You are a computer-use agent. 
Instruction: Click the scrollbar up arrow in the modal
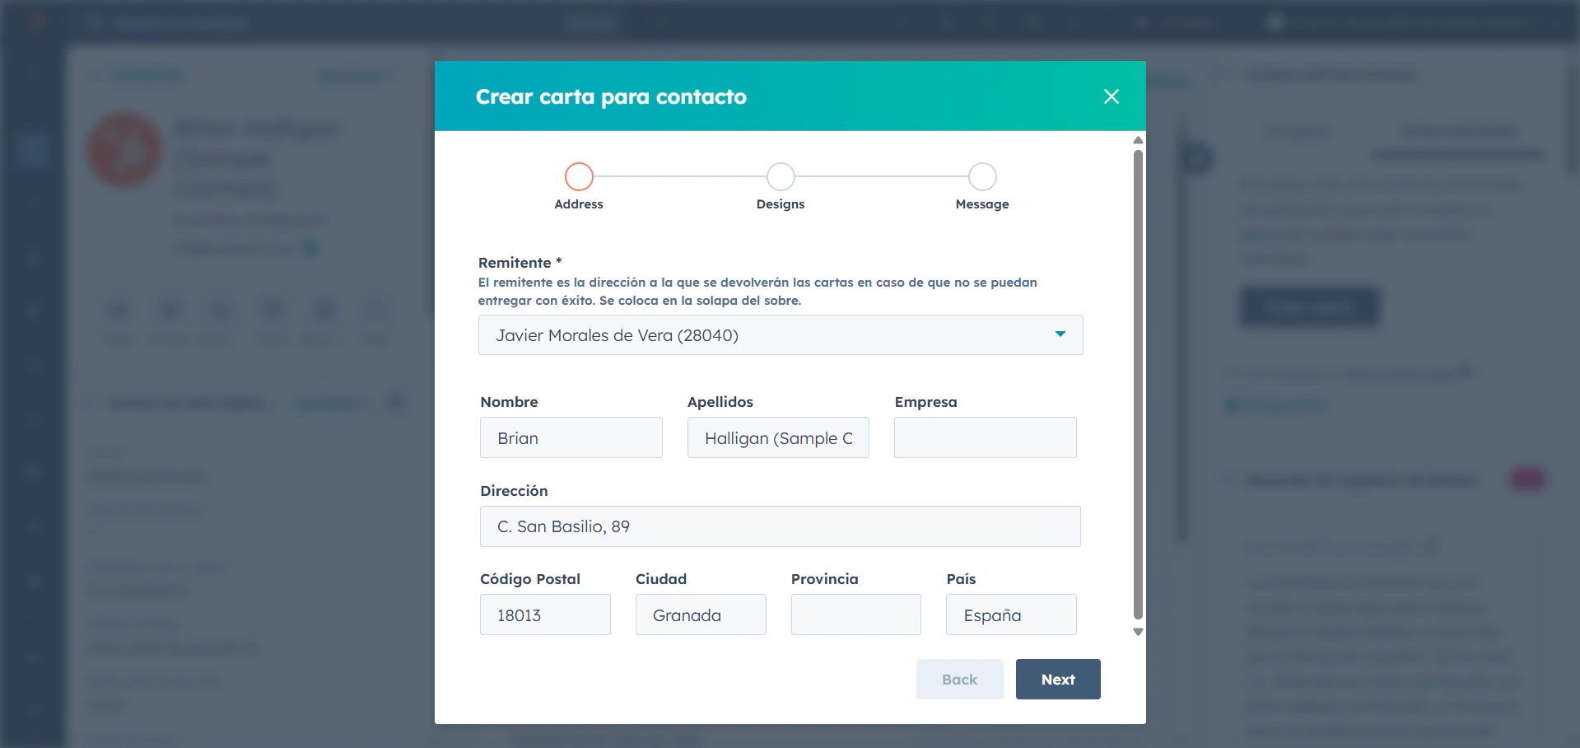pyautogui.click(x=1138, y=140)
